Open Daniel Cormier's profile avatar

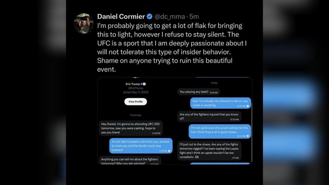click(84, 24)
